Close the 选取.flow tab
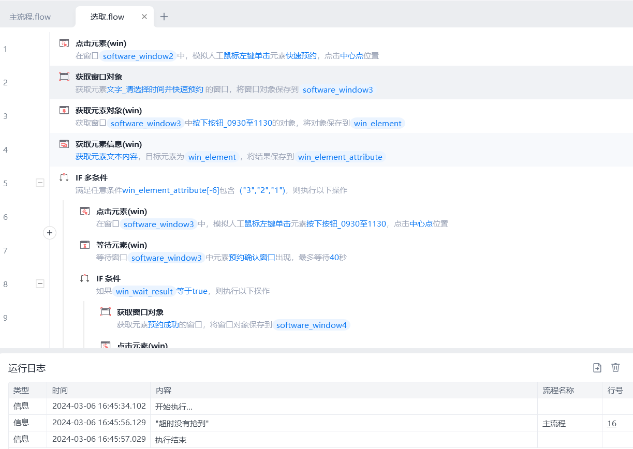The width and height of the screenshot is (633, 449). point(144,17)
